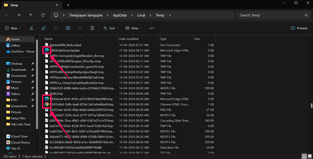Click the Delete trash can icon
Screen dimensions: 313x159
click(92, 28)
